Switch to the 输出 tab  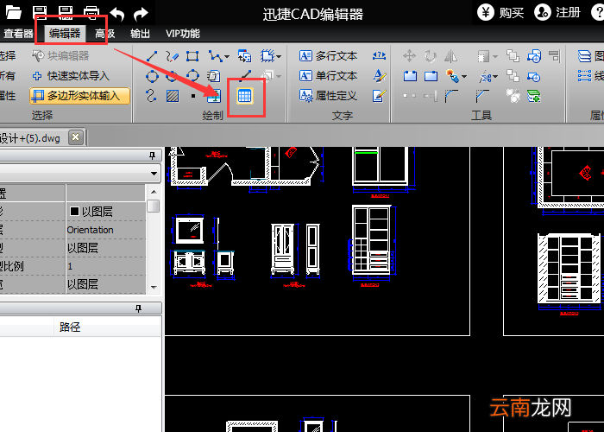[x=140, y=34]
